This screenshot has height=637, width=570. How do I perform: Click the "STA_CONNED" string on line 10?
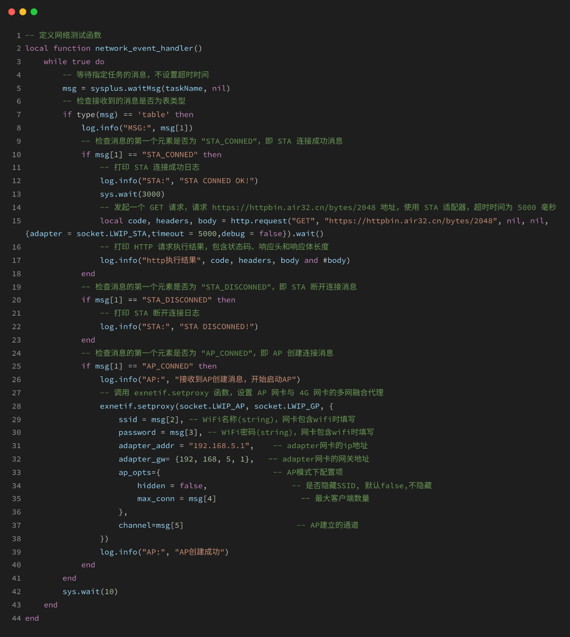click(170, 154)
